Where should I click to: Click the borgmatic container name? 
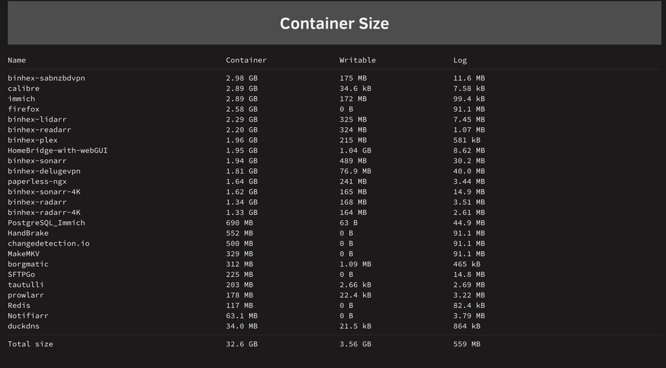click(x=28, y=264)
